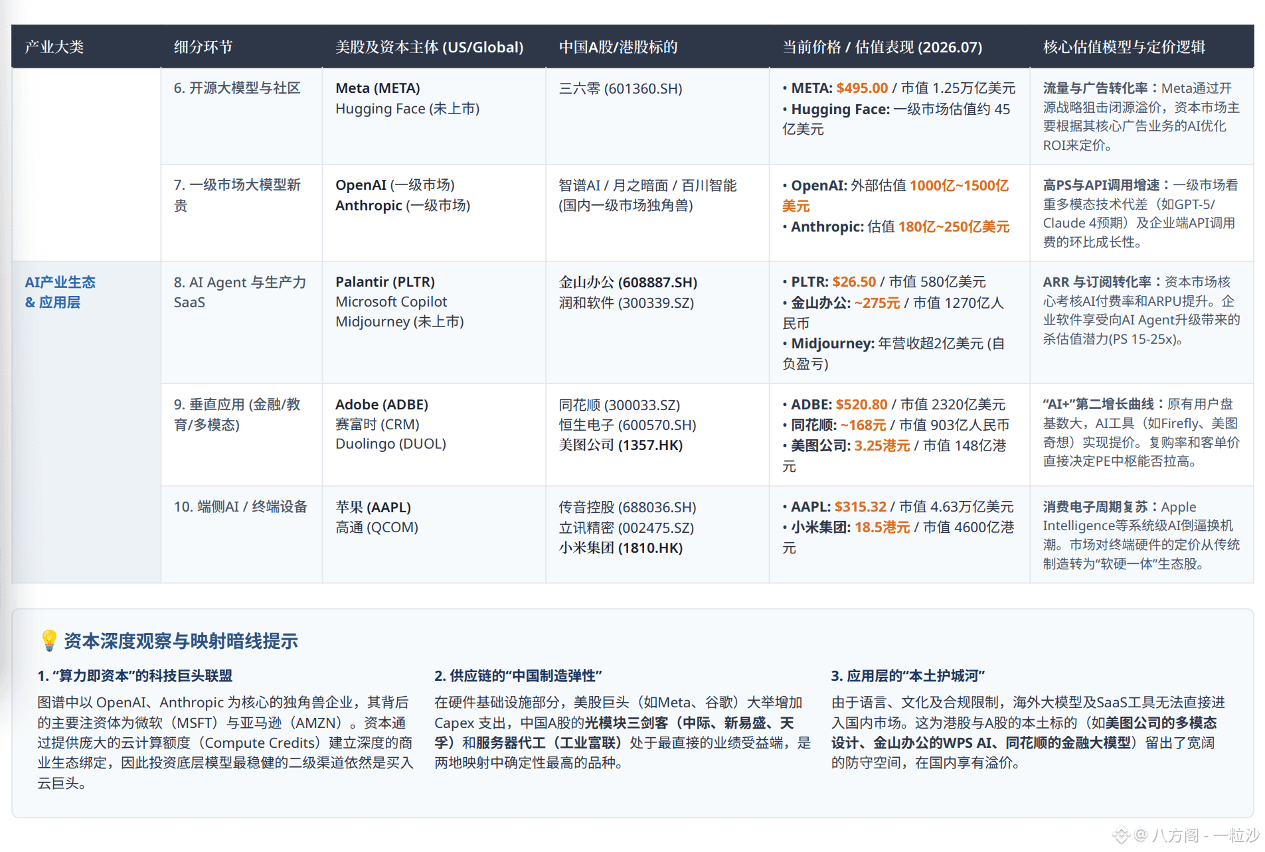Select the row label 7. 一级市场大模型新贵
This screenshot has height=852, width=1265.
point(237,195)
